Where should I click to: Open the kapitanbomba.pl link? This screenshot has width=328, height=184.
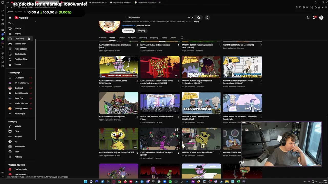[128, 26]
